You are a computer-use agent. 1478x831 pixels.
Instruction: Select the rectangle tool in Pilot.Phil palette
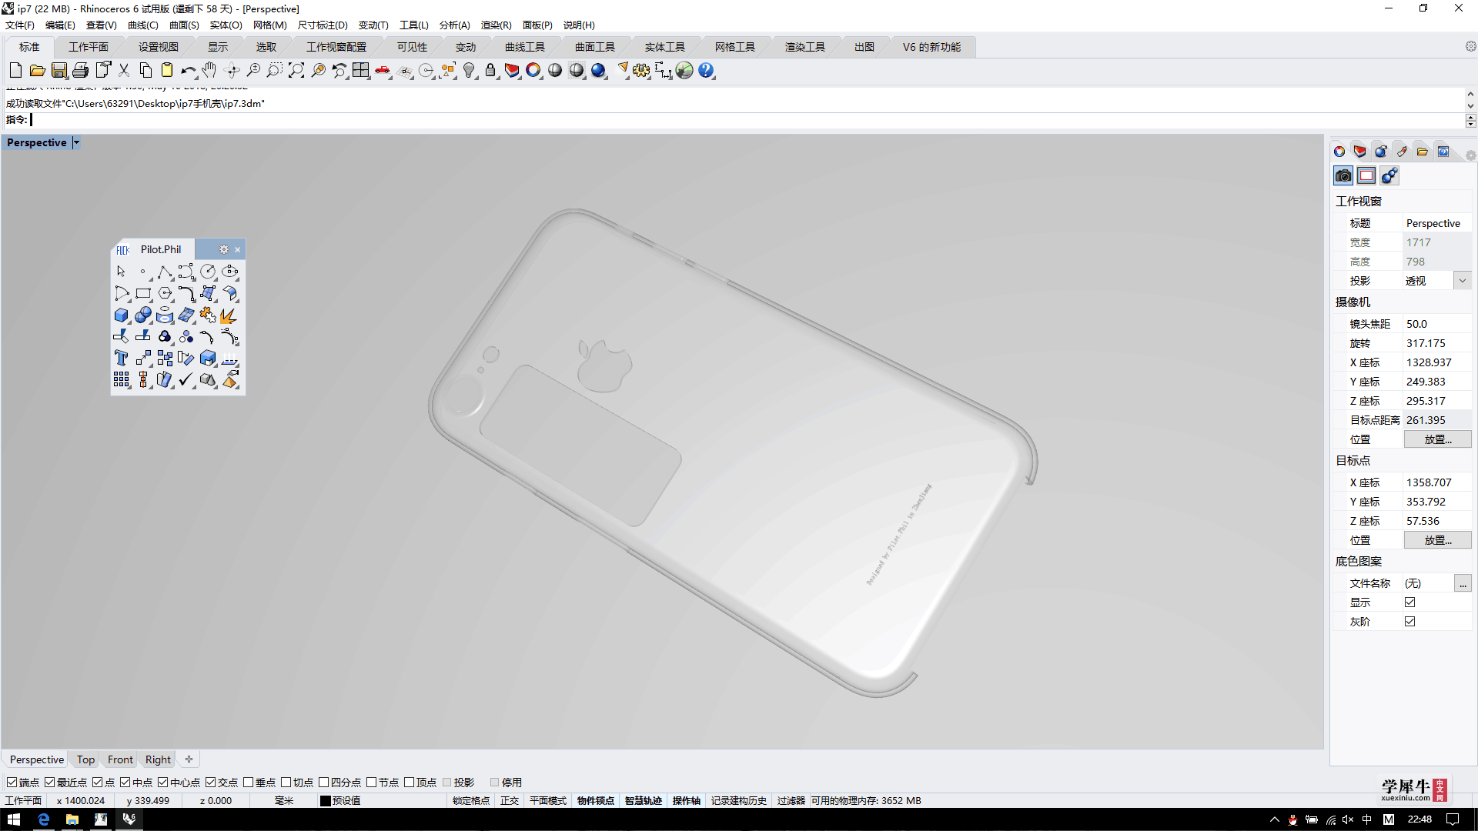coord(143,293)
